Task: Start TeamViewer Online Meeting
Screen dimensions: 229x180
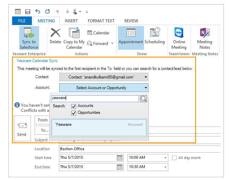Action: coord(179,38)
